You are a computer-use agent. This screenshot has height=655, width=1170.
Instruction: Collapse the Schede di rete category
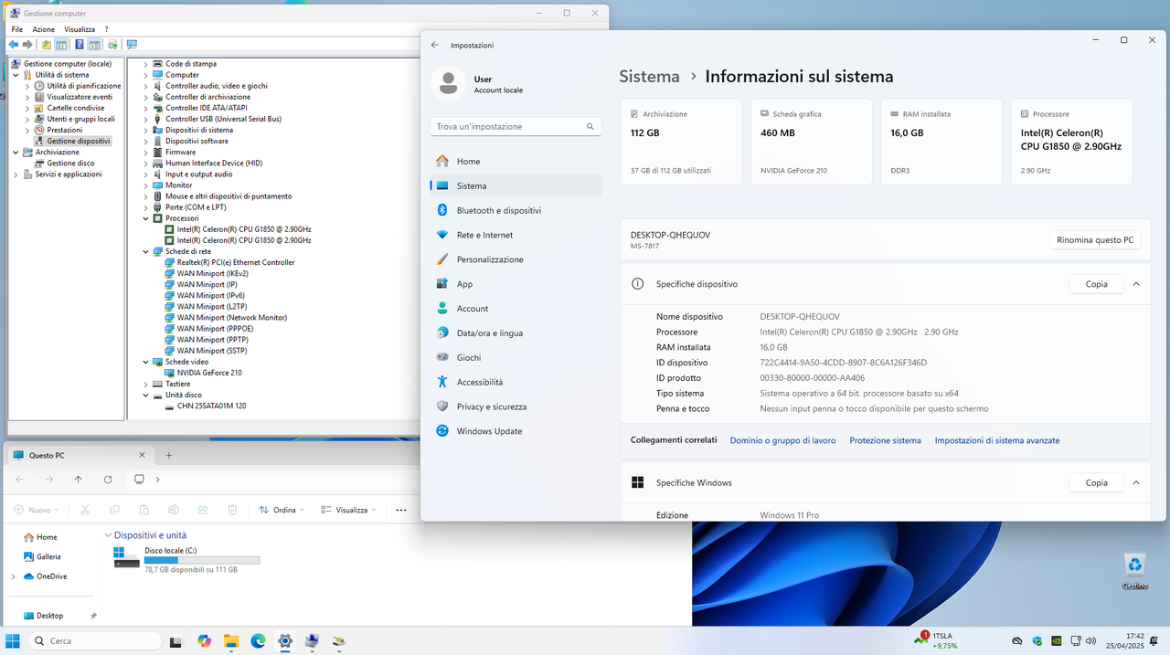pos(145,251)
